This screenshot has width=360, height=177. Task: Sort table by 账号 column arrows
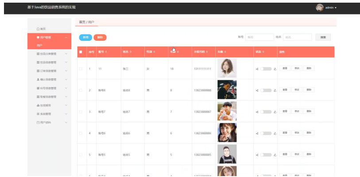pyautogui.click(x=106, y=52)
